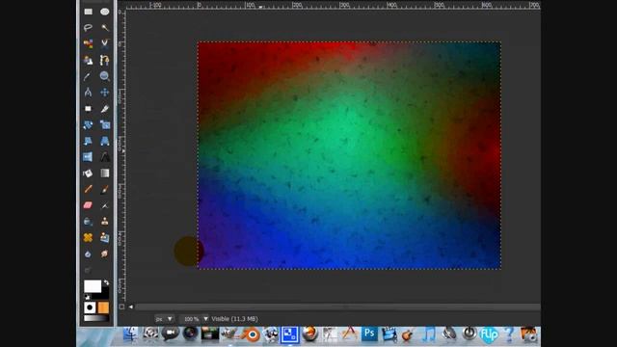Select the Paintbrush tool
Image resolution: width=617 pixels, height=347 pixels.
click(x=105, y=189)
